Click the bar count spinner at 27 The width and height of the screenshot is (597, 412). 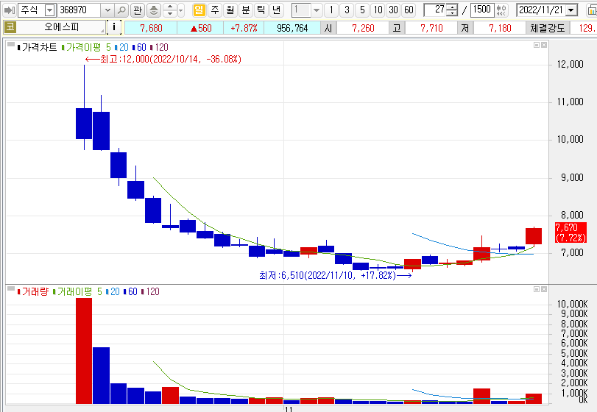(451, 10)
